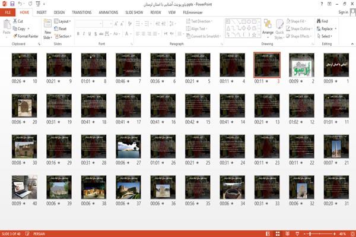Click the Redo arrow in the quick access toolbar
Image resolution: width=356 pixels, height=237 pixels.
pyautogui.click(x=30, y=4)
